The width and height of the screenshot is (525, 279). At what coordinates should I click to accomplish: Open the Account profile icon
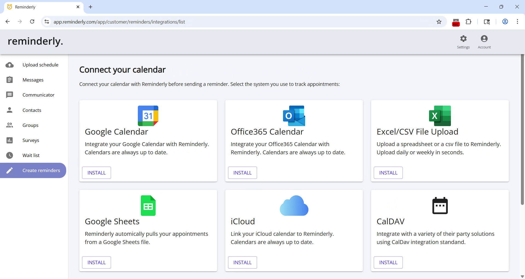484,39
